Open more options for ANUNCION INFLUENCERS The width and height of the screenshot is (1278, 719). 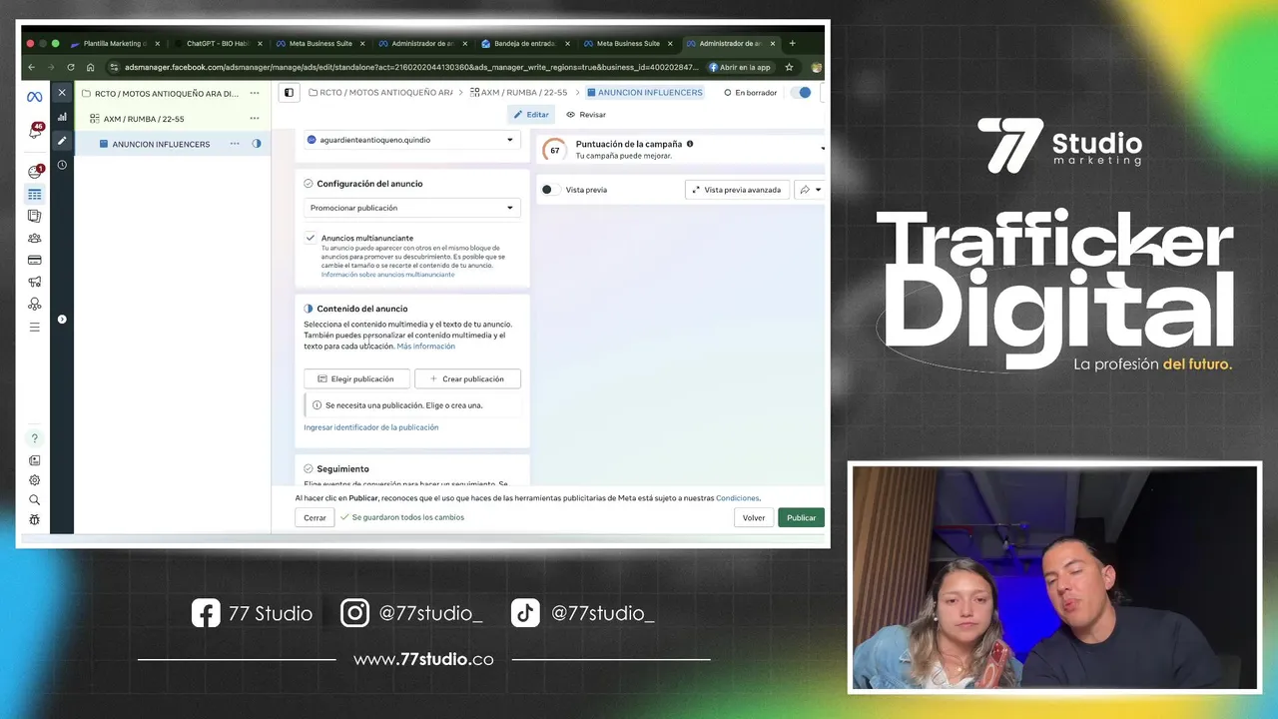coord(235,144)
